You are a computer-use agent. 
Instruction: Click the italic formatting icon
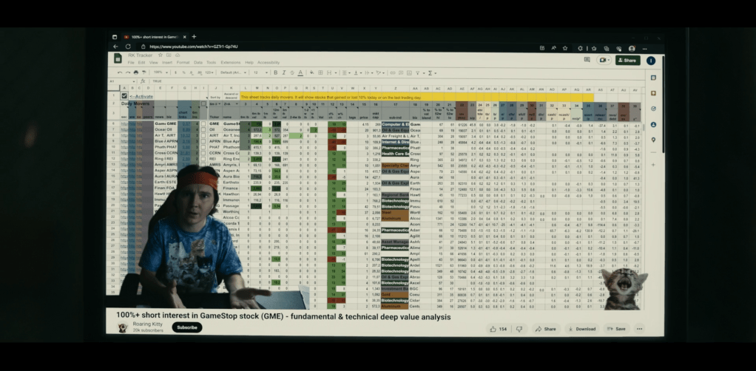(283, 73)
